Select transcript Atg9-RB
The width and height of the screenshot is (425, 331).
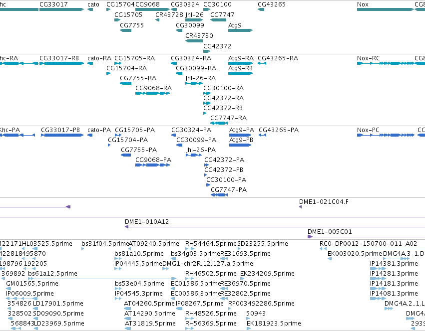(x=240, y=68)
